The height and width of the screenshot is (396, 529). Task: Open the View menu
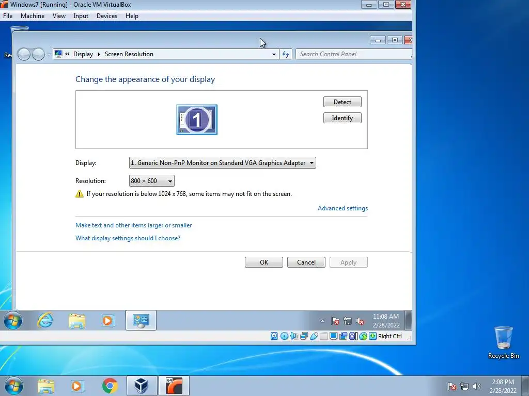click(x=59, y=16)
